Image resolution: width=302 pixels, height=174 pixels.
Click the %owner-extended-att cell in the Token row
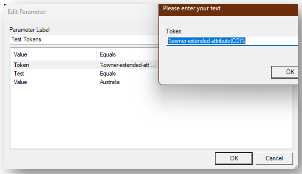click(125, 65)
